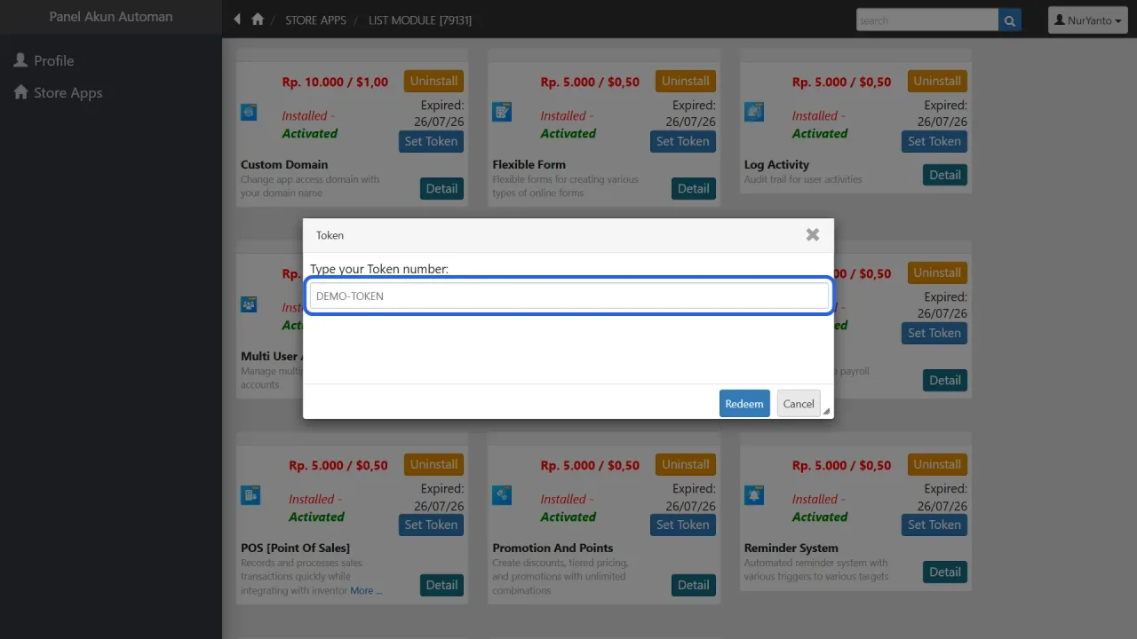
Task: Click the POS [Point Of Sales] module icon
Action: [x=250, y=496]
